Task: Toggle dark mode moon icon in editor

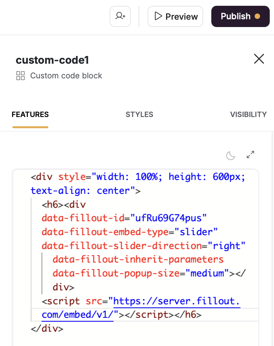Action: pos(230,156)
